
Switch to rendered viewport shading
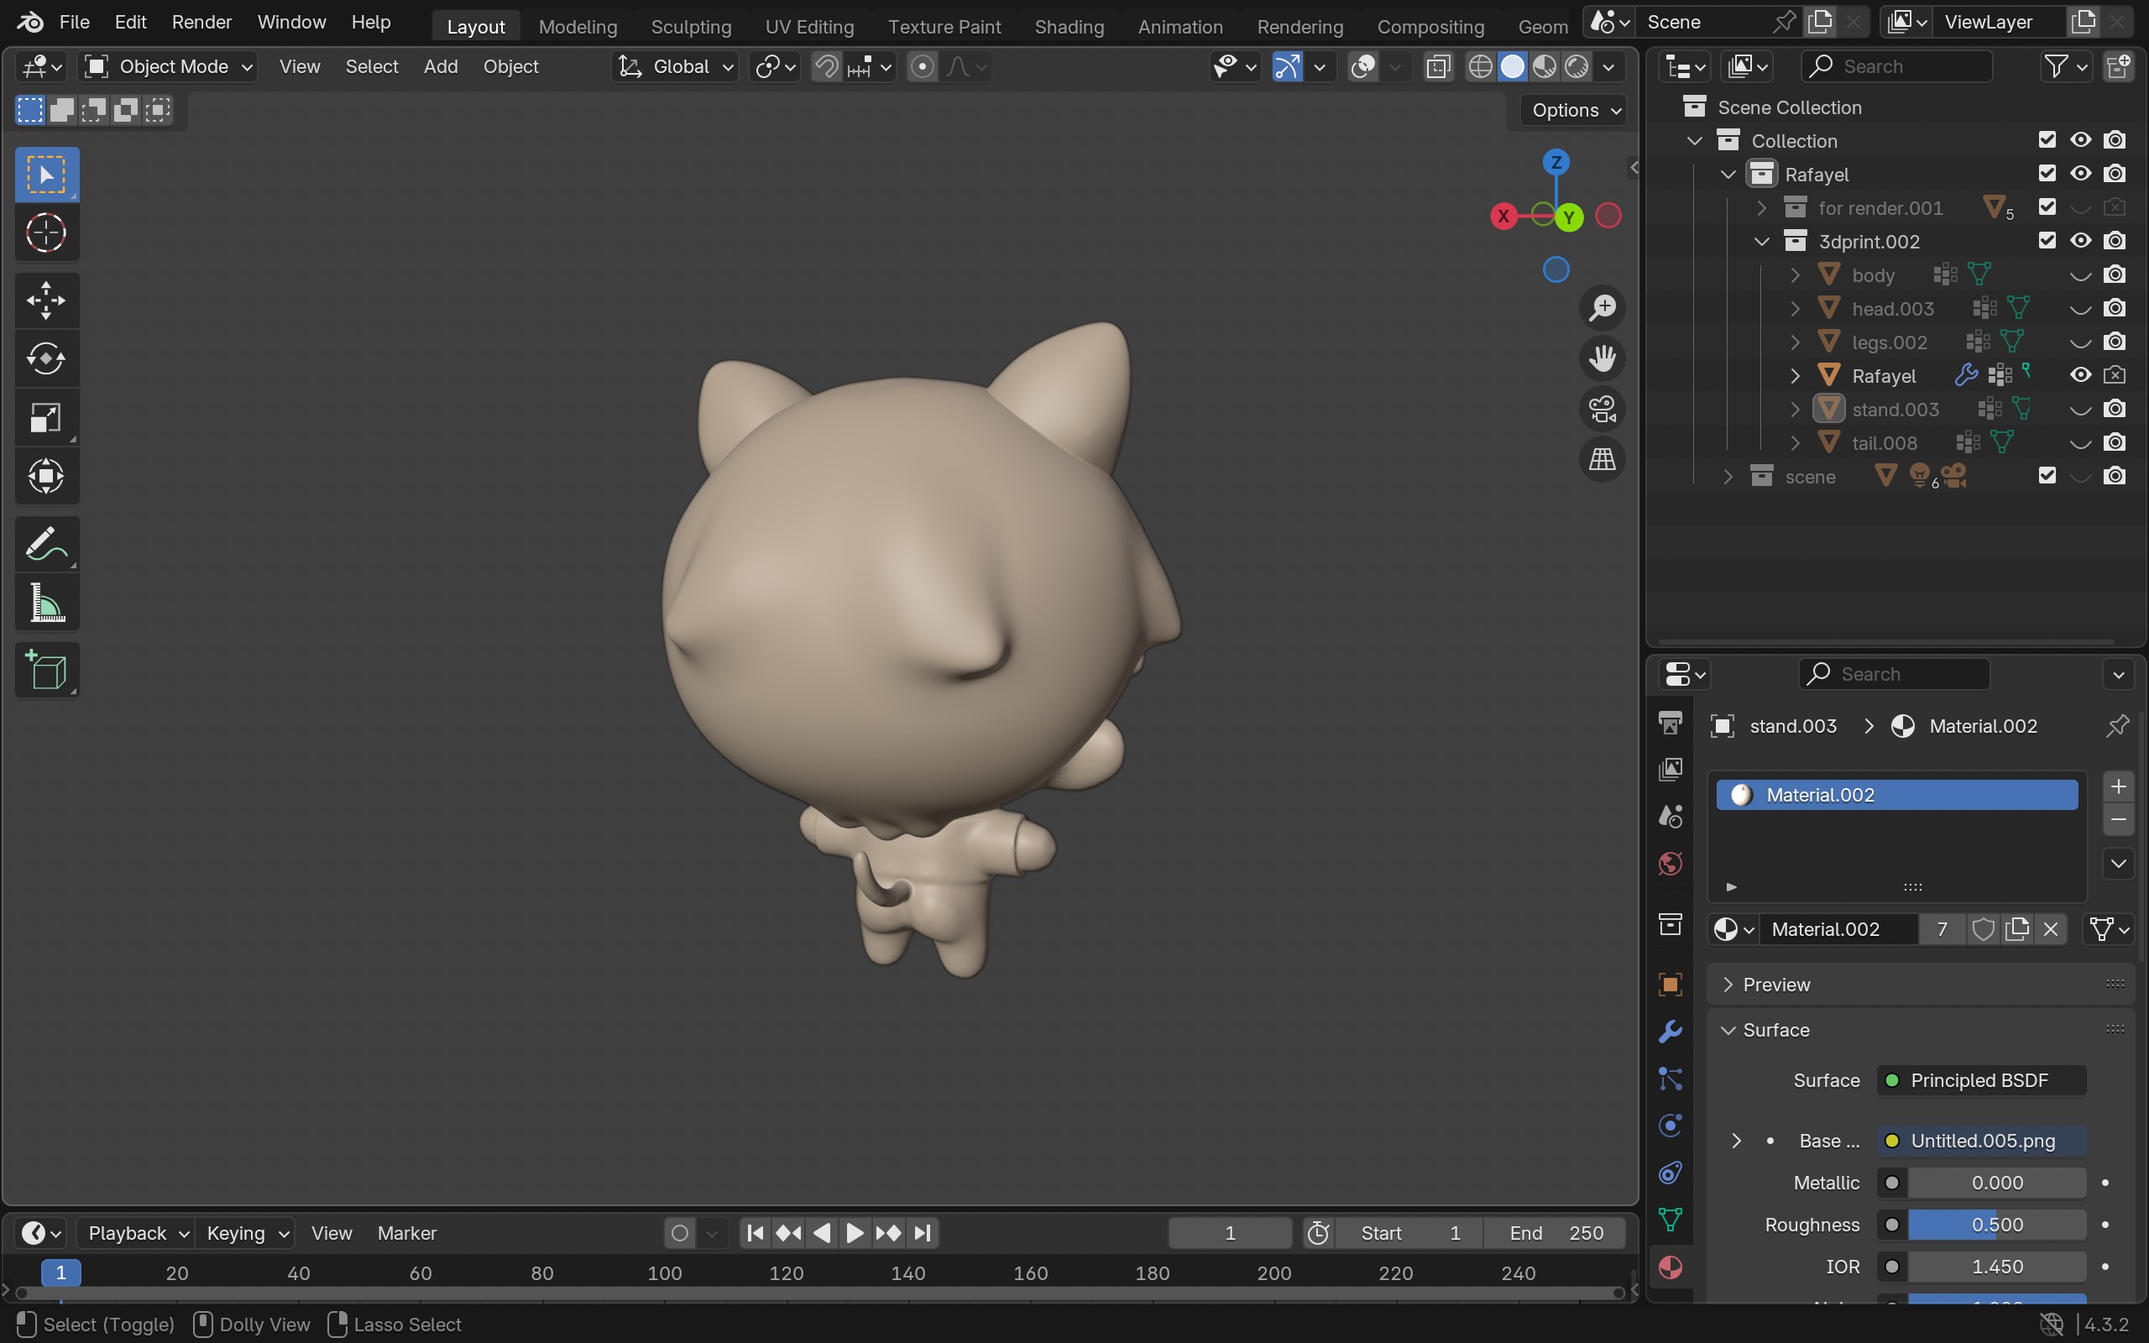coord(1577,66)
